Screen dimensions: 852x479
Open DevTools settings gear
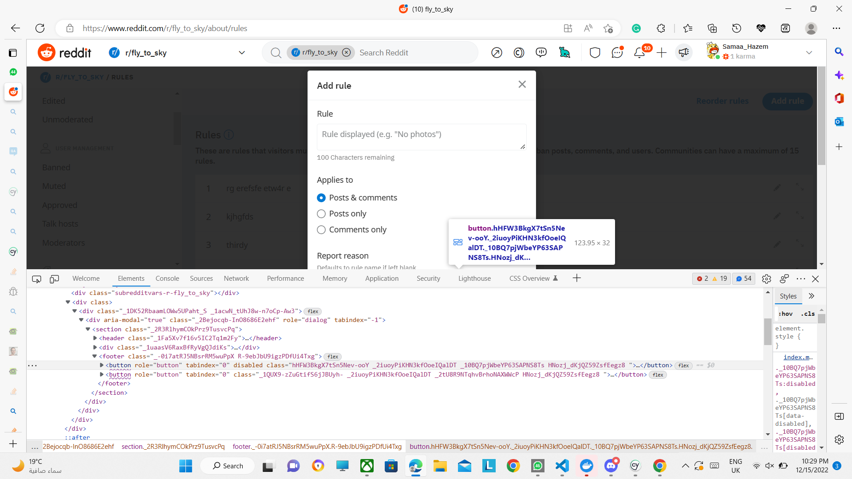766,279
